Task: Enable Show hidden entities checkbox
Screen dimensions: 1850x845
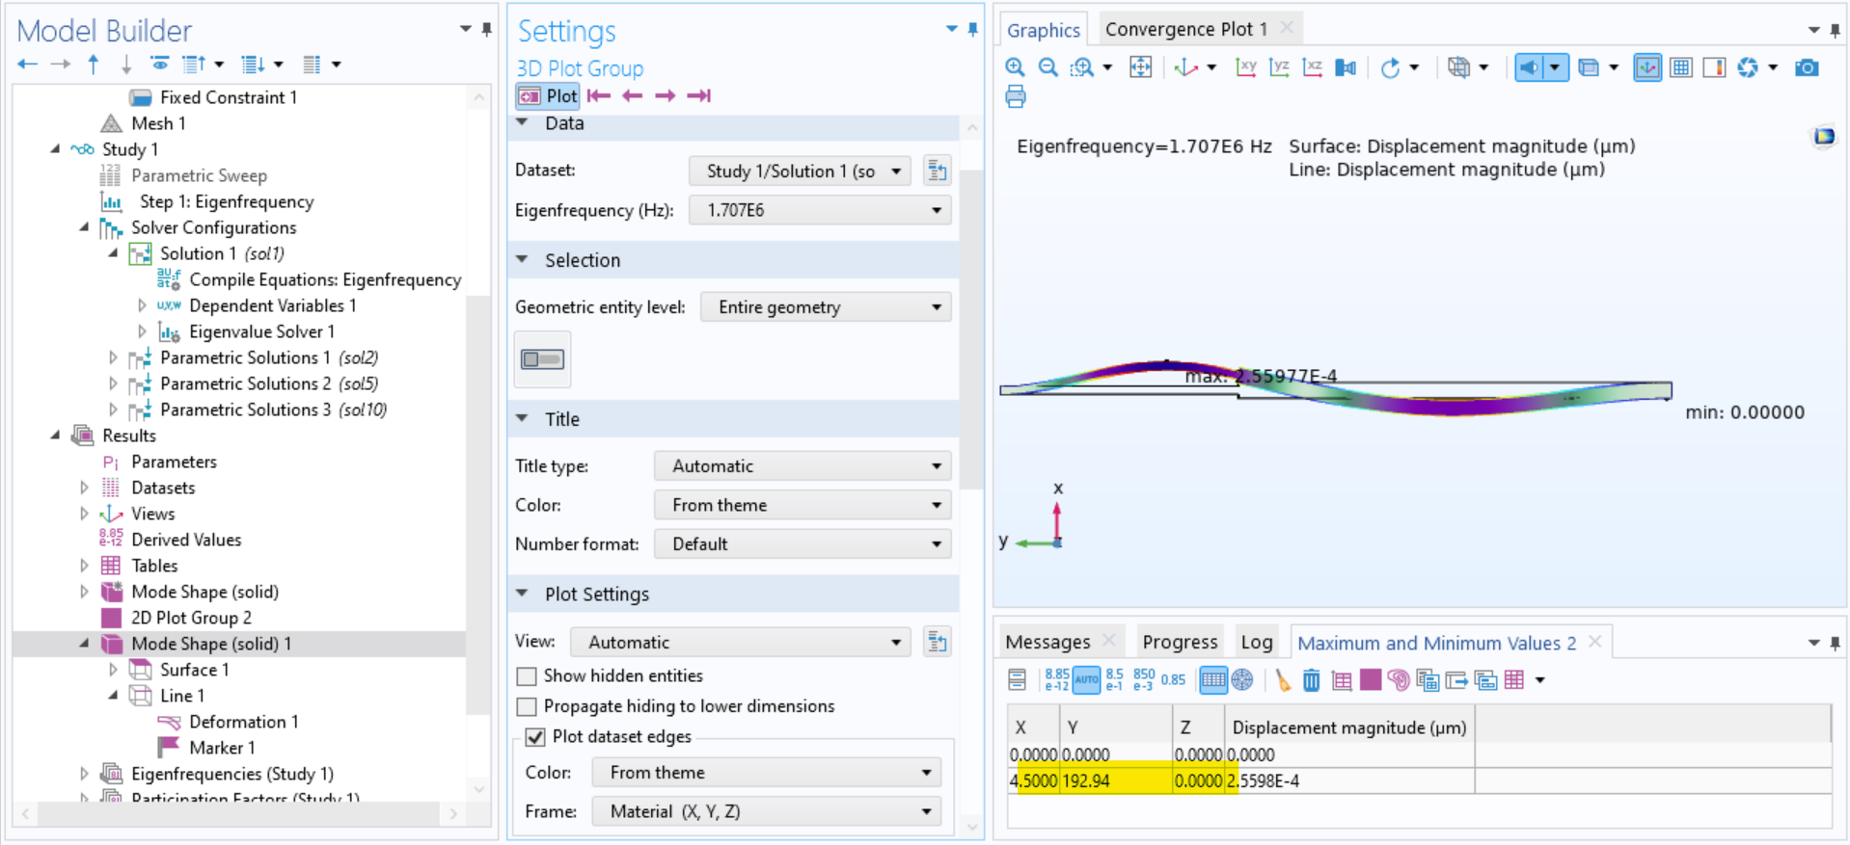Action: point(527,676)
